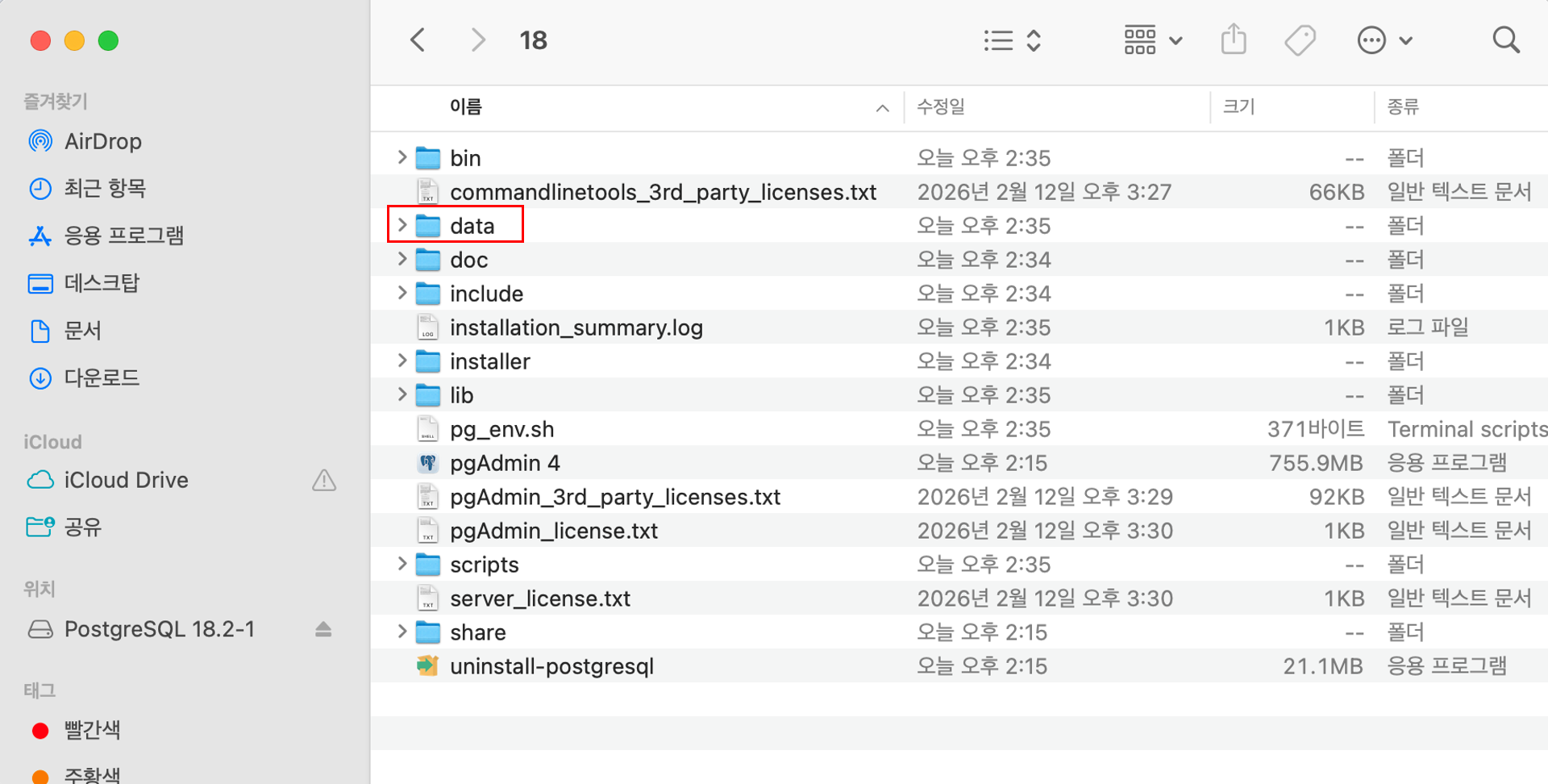Open the group-by grid dropdown

(x=1153, y=40)
